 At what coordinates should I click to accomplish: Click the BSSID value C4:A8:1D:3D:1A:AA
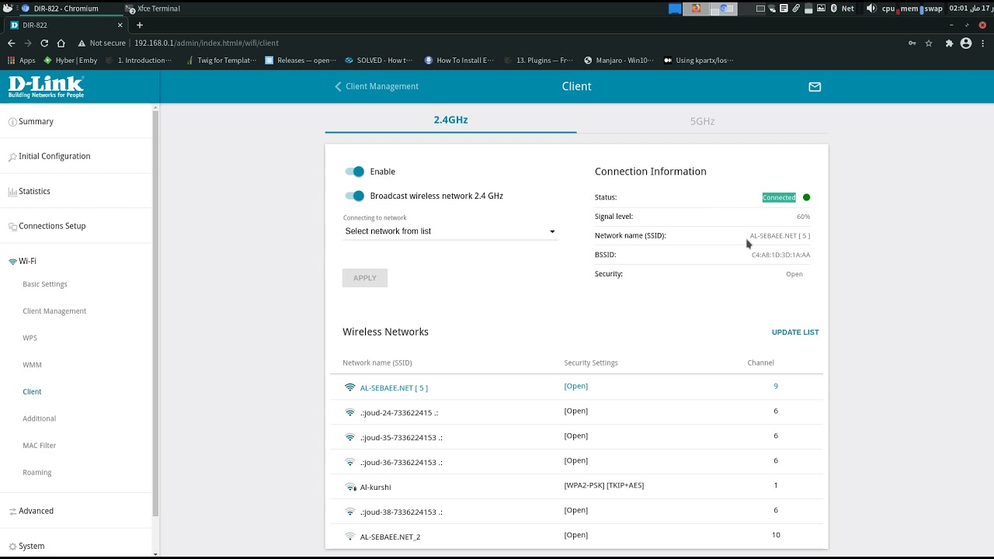[780, 255]
